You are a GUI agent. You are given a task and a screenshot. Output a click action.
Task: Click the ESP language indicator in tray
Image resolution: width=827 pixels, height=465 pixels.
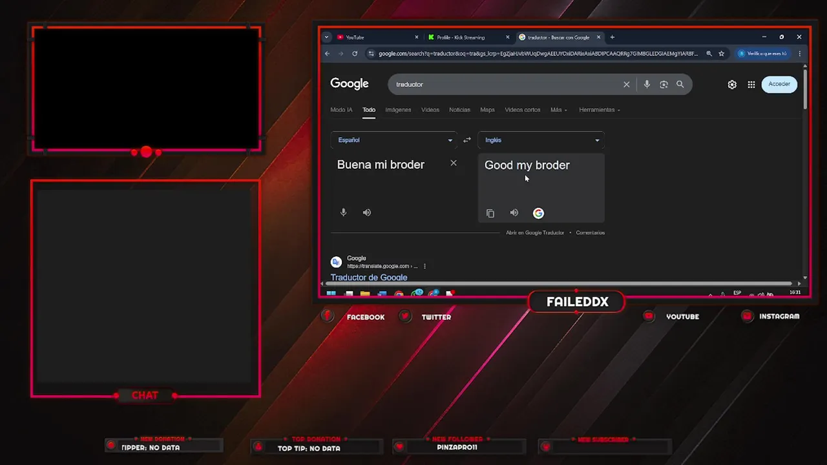737,293
